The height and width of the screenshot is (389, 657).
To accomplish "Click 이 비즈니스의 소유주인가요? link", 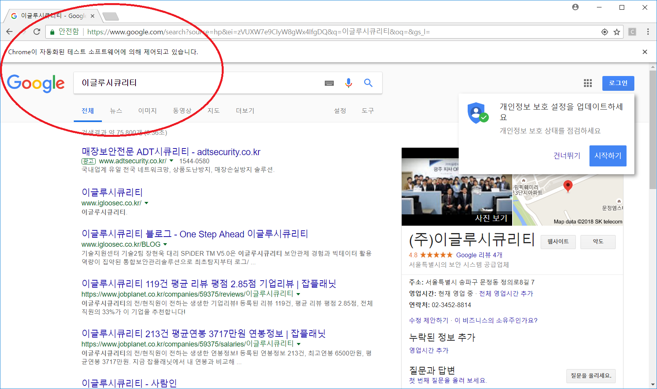I will pyautogui.click(x=496, y=320).
